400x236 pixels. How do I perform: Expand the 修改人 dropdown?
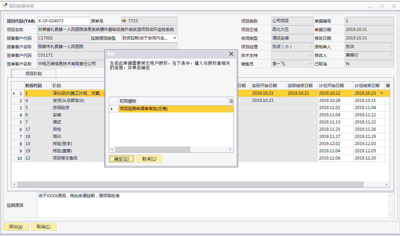click(x=391, y=55)
